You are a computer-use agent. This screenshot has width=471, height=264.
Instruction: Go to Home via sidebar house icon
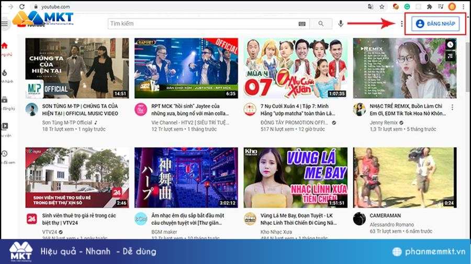(4, 46)
